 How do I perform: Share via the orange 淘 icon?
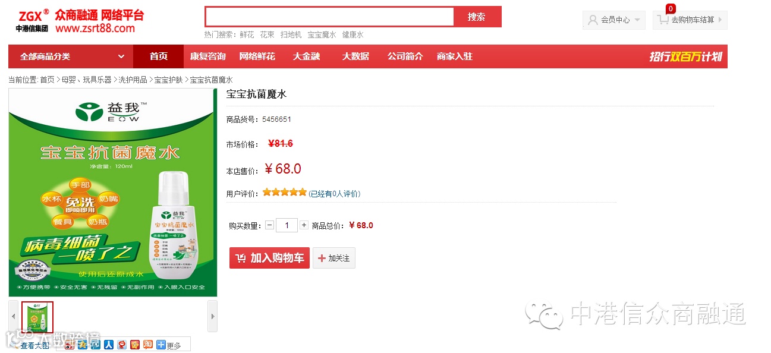(148, 345)
